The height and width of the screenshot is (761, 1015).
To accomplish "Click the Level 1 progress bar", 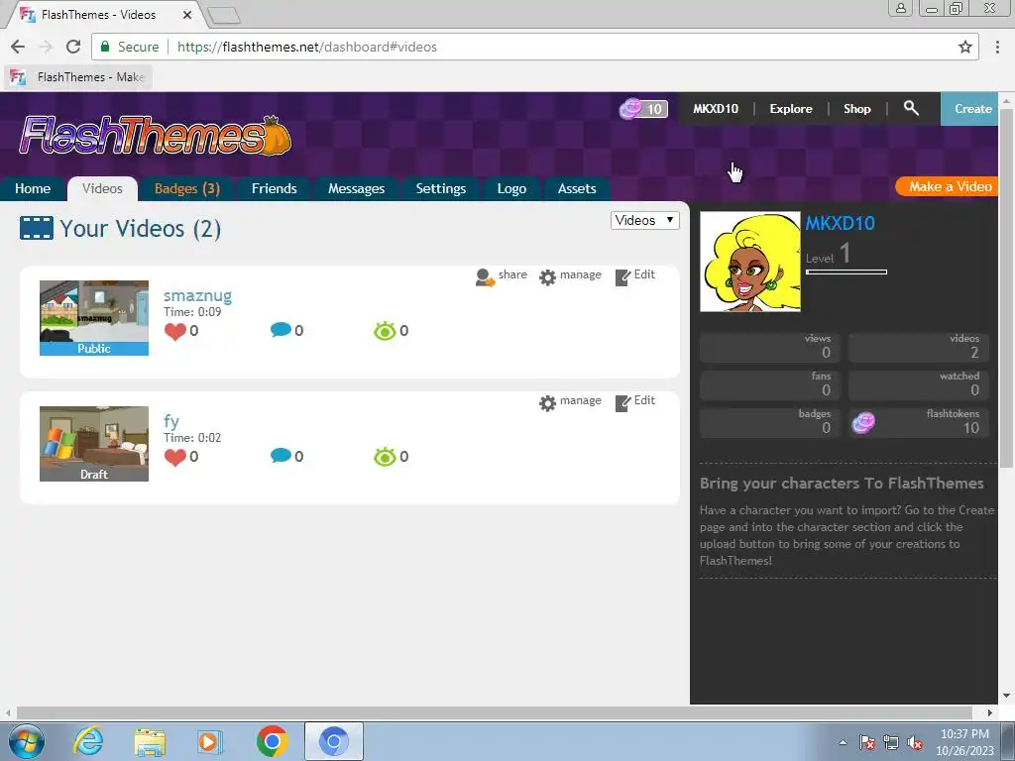I will coord(846,272).
